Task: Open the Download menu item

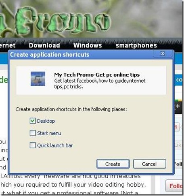Action: (x=44, y=45)
